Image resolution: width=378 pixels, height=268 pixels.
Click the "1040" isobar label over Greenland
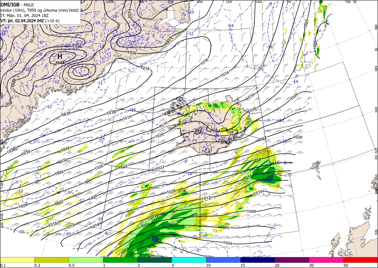click(13, 83)
